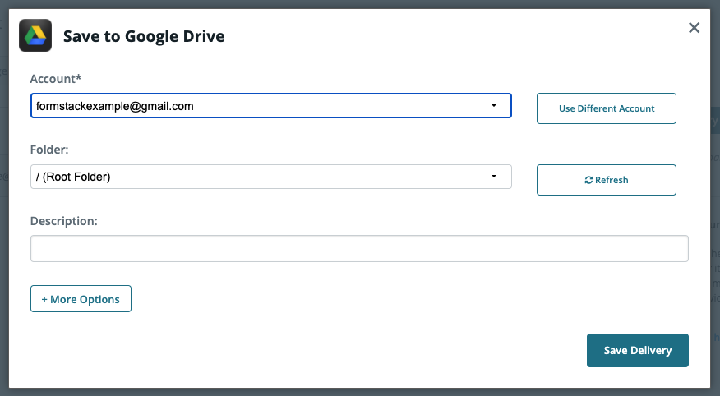Click Use Different Account button
The height and width of the screenshot is (396, 720).
pyautogui.click(x=606, y=108)
